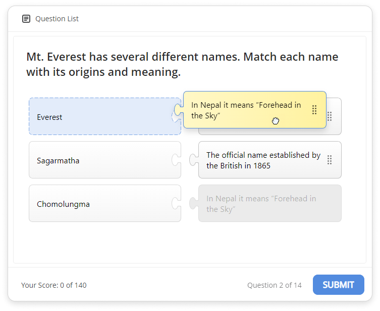Click the greyed-out 'Forehead in the Sky' placeholder

267,204
